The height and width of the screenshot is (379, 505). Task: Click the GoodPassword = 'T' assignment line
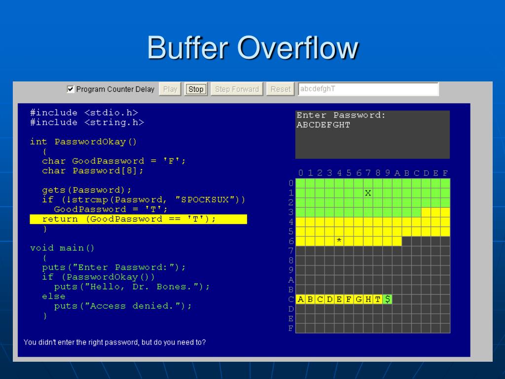[x=111, y=209]
